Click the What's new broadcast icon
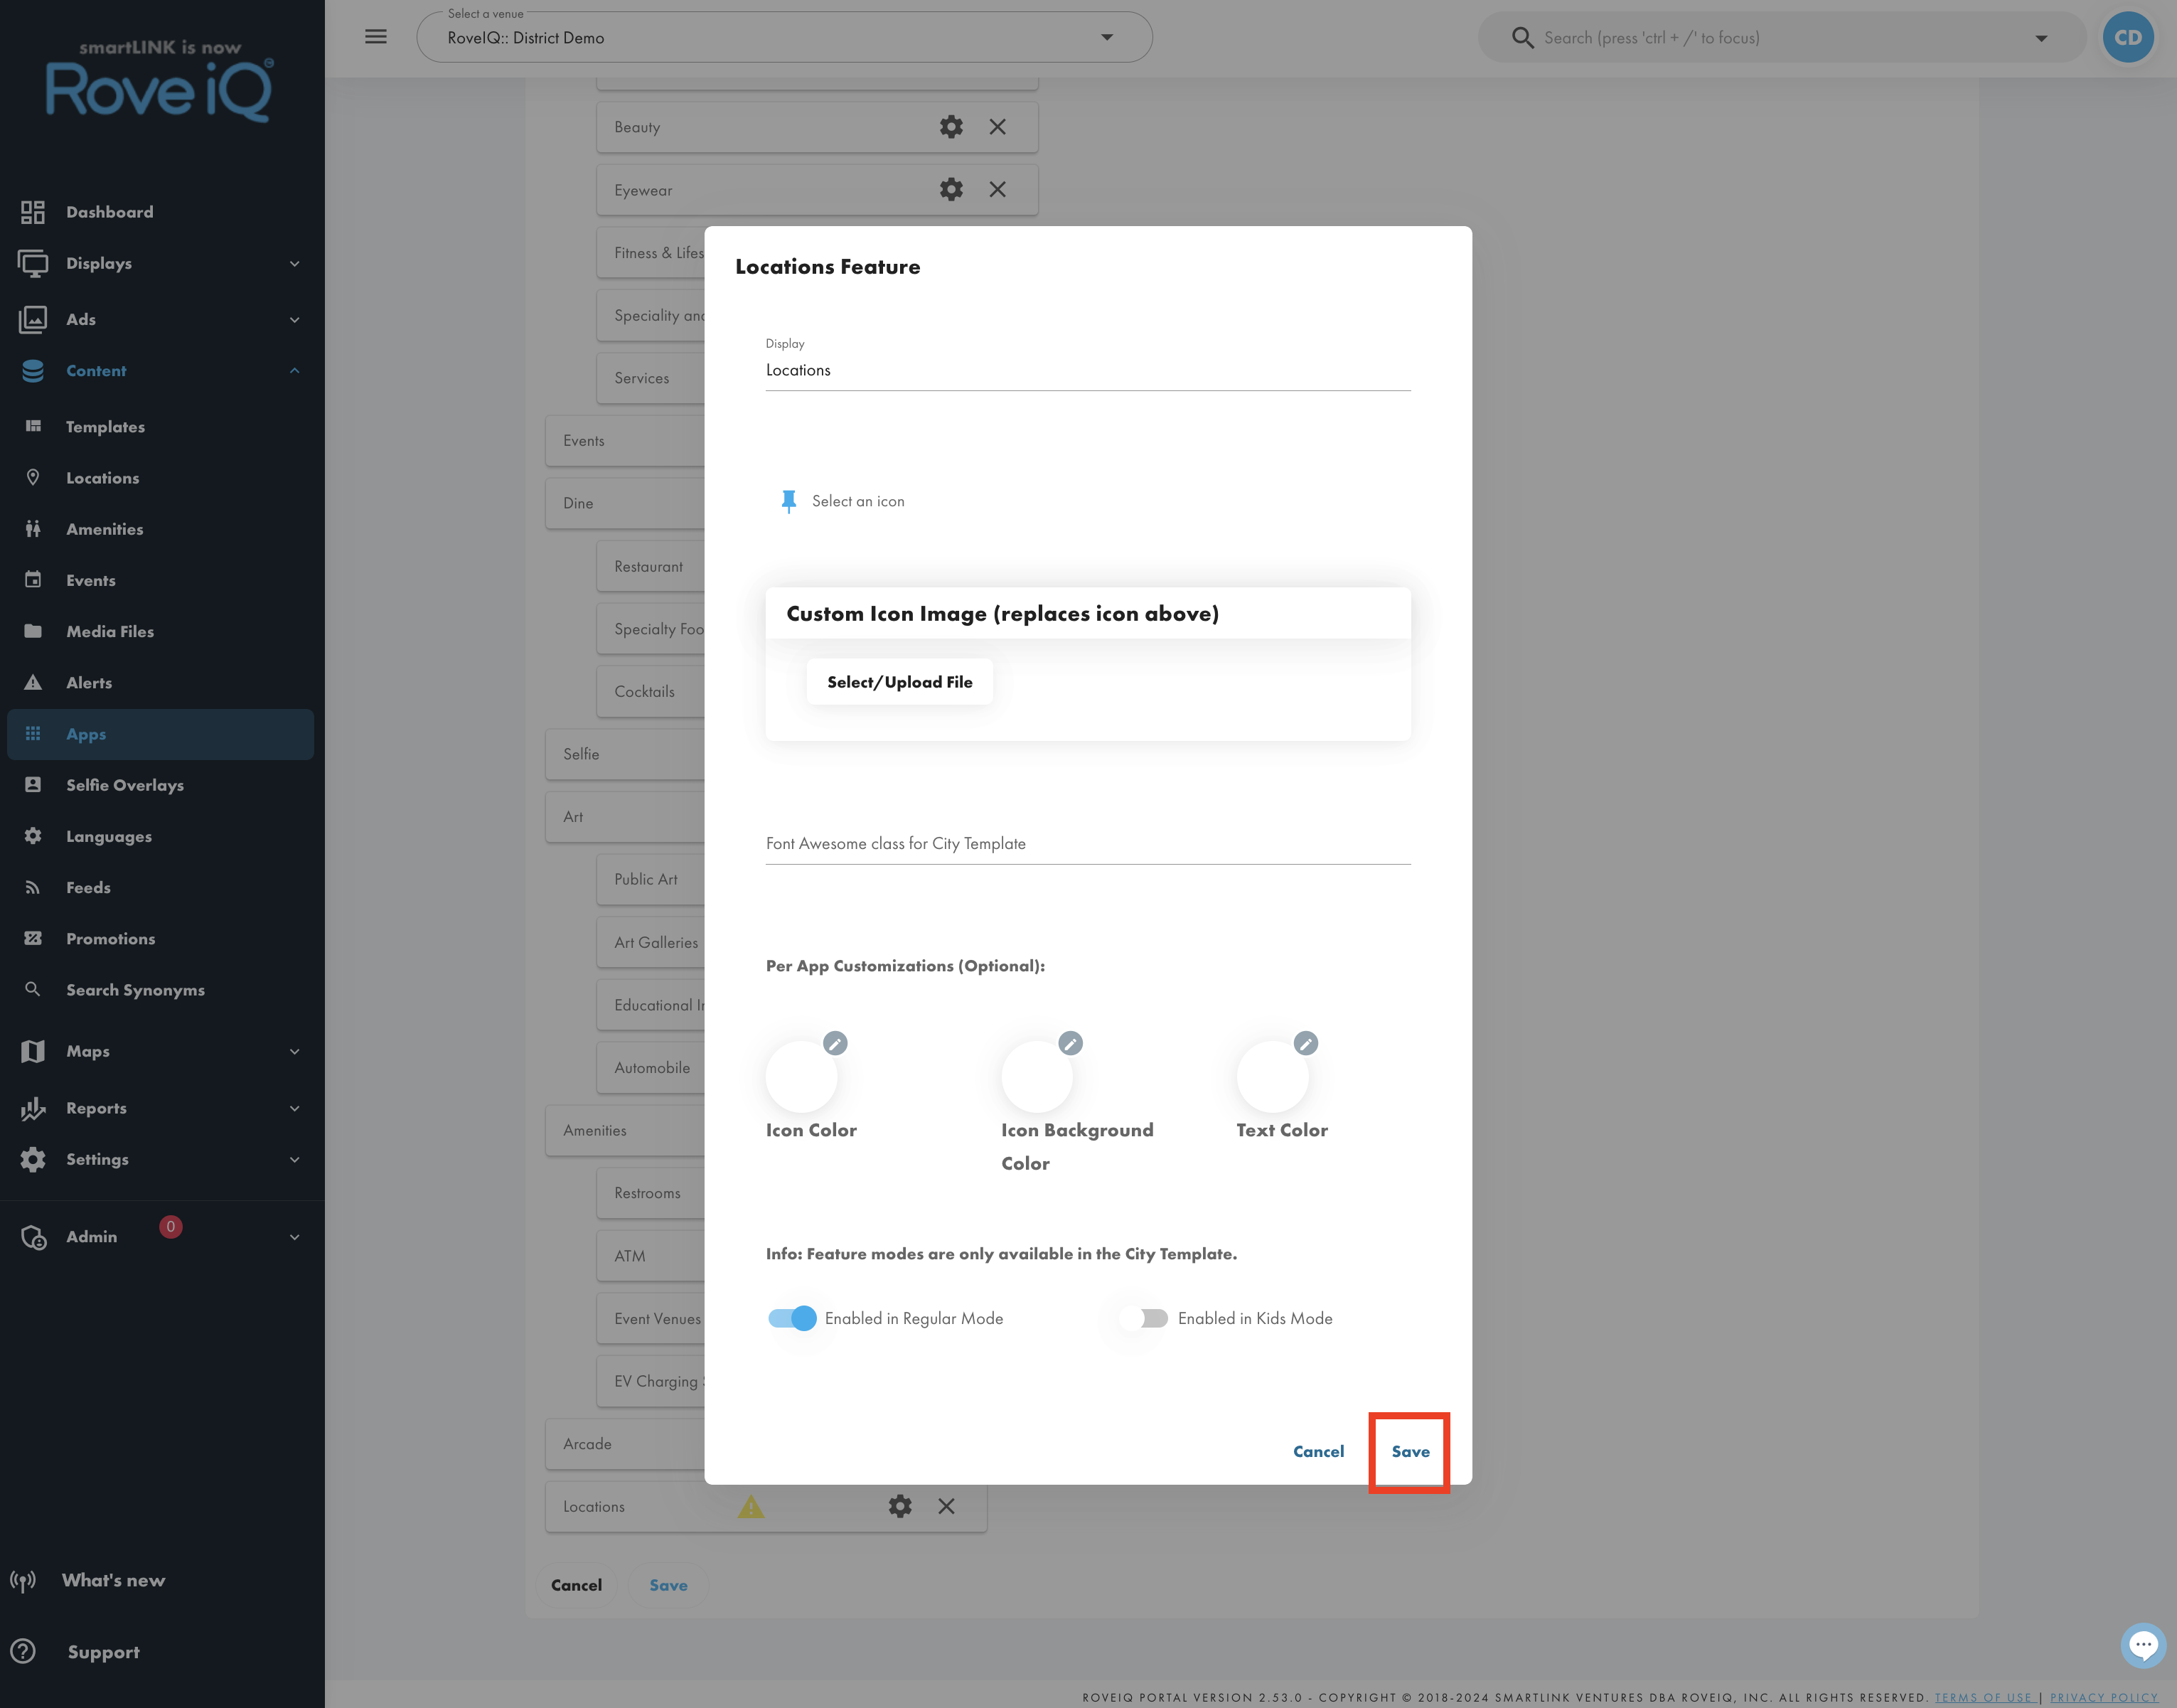 click(x=23, y=1580)
